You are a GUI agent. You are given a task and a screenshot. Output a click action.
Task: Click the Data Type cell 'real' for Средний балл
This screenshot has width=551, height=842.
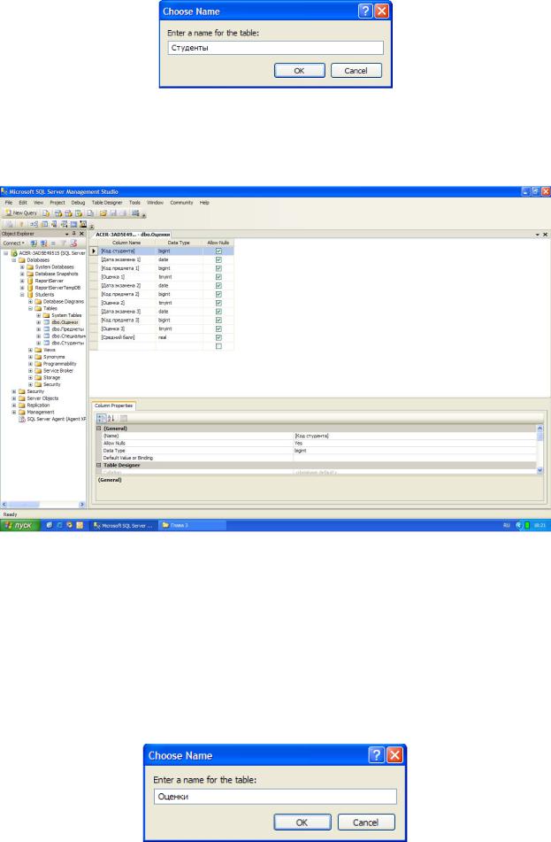click(x=179, y=337)
